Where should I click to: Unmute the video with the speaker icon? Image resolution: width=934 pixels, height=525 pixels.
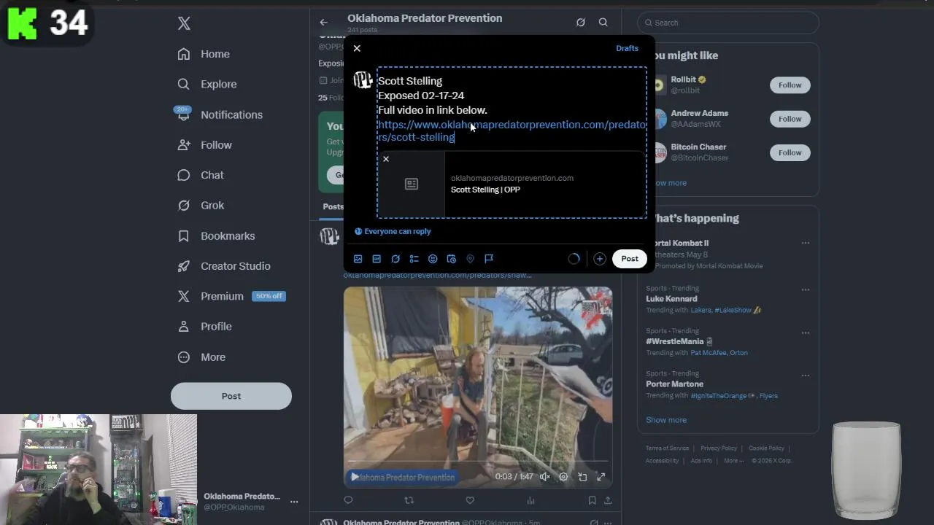click(544, 477)
